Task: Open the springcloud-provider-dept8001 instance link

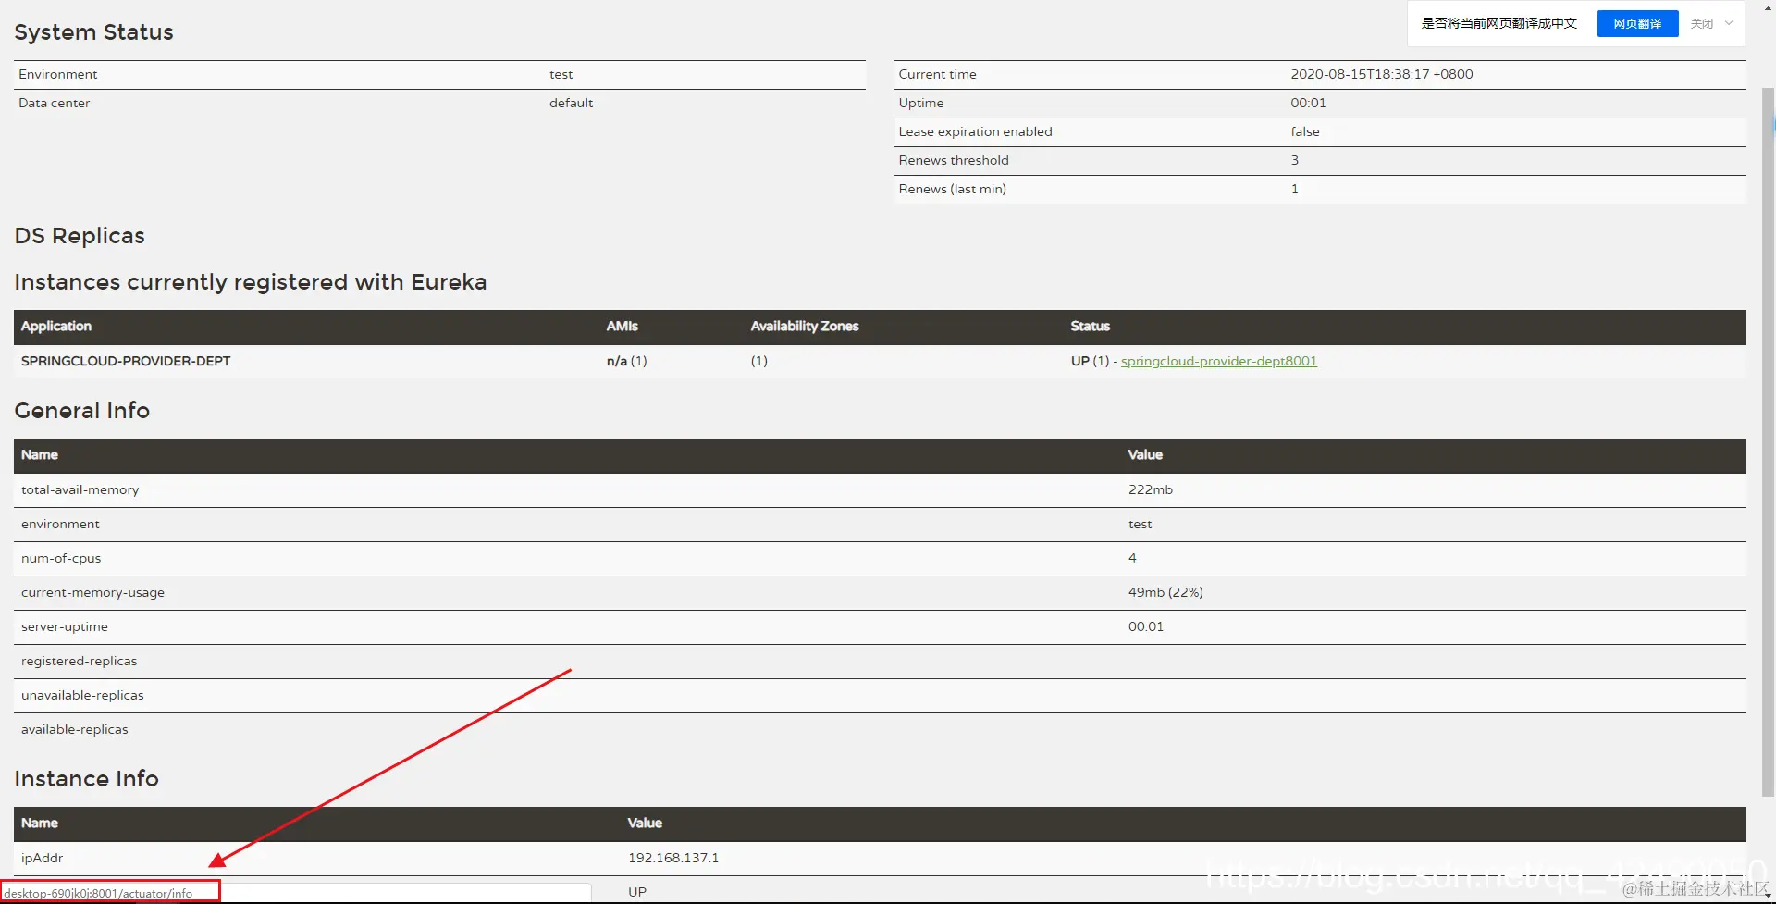Action: point(1218,361)
